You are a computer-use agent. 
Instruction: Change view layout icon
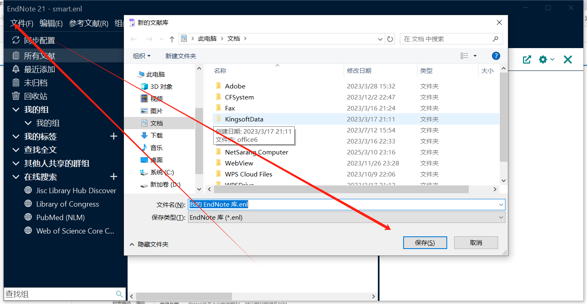click(x=464, y=56)
